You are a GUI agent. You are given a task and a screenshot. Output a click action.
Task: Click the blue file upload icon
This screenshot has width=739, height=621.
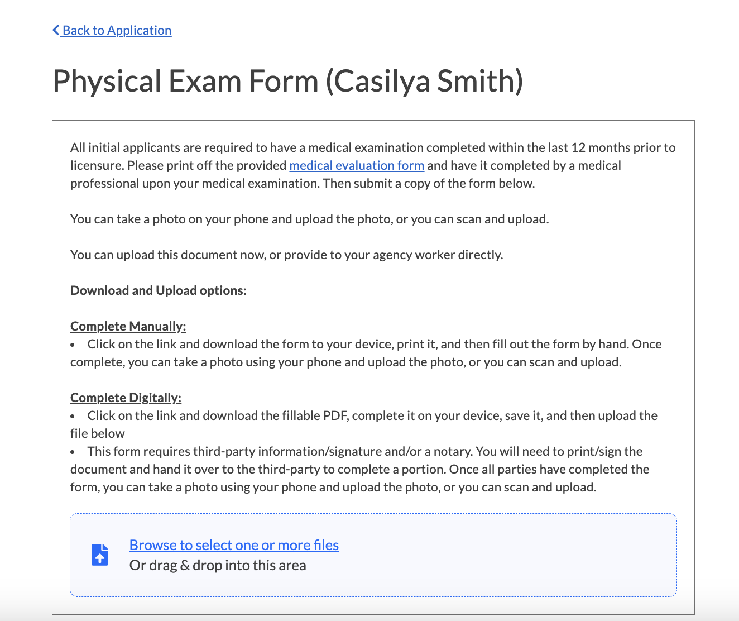pos(100,555)
